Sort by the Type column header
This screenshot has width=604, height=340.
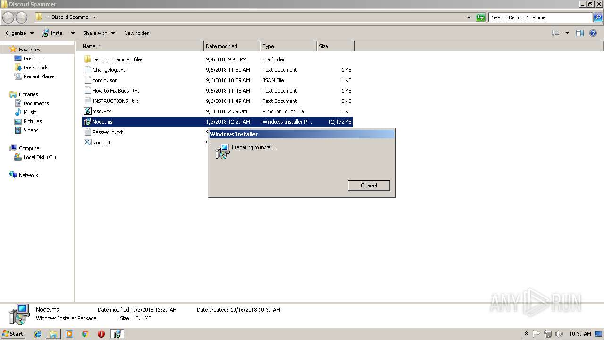pyautogui.click(x=288, y=46)
